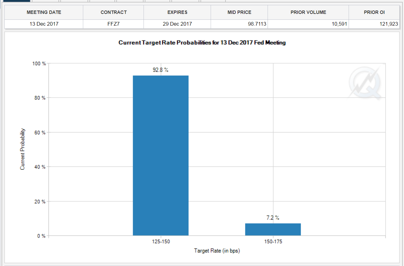The image size is (404, 266).
Task: Click the 100 % y-axis tick label
Action: point(39,63)
